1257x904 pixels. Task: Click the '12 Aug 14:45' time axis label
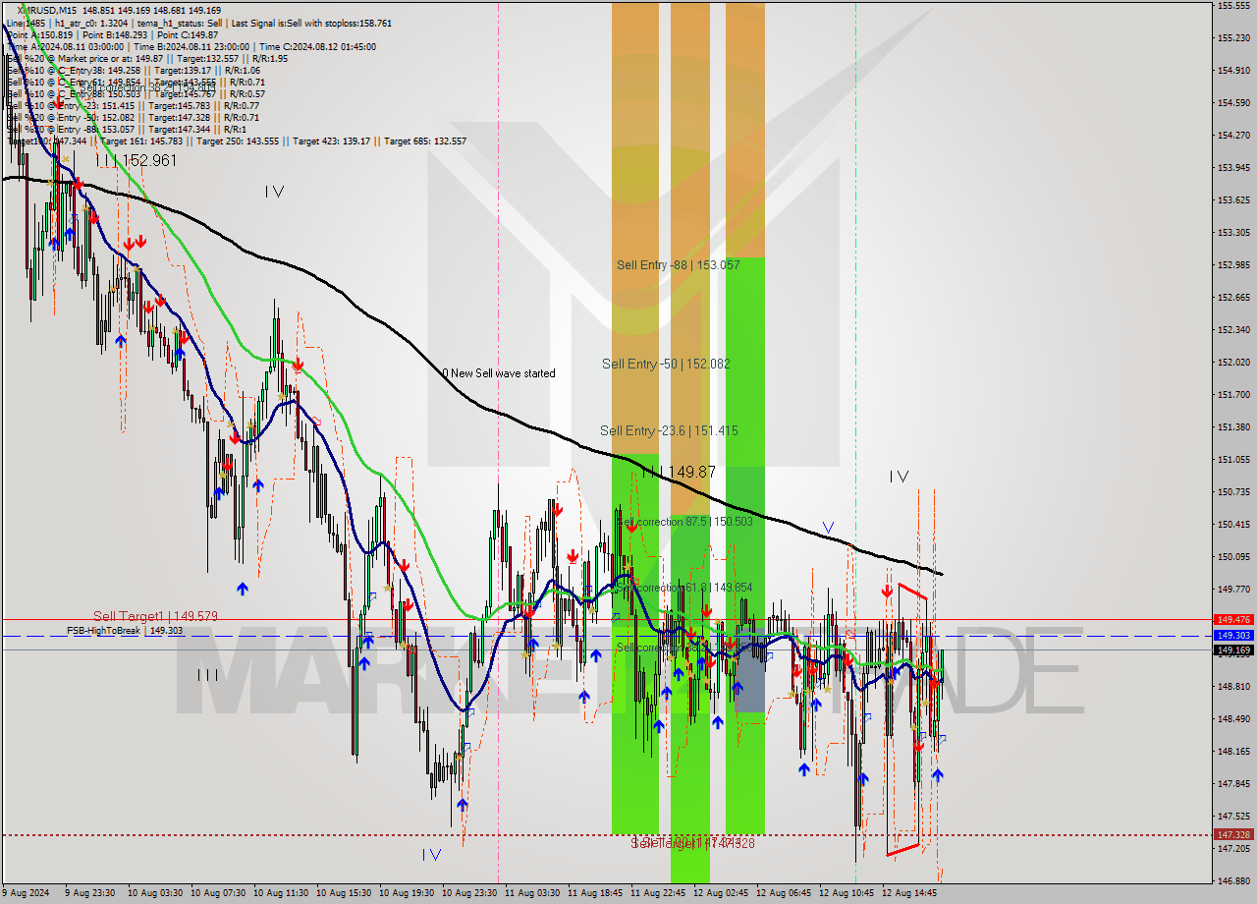click(909, 893)
